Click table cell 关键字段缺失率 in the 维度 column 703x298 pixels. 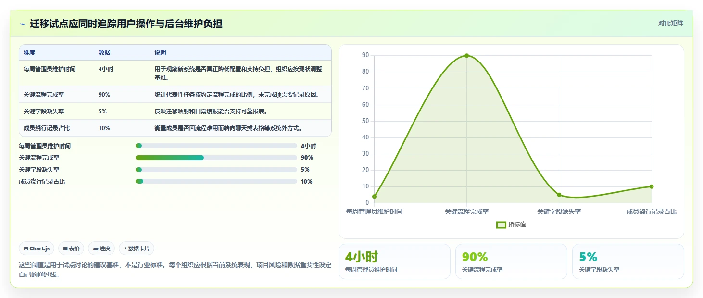click(44, 112)
